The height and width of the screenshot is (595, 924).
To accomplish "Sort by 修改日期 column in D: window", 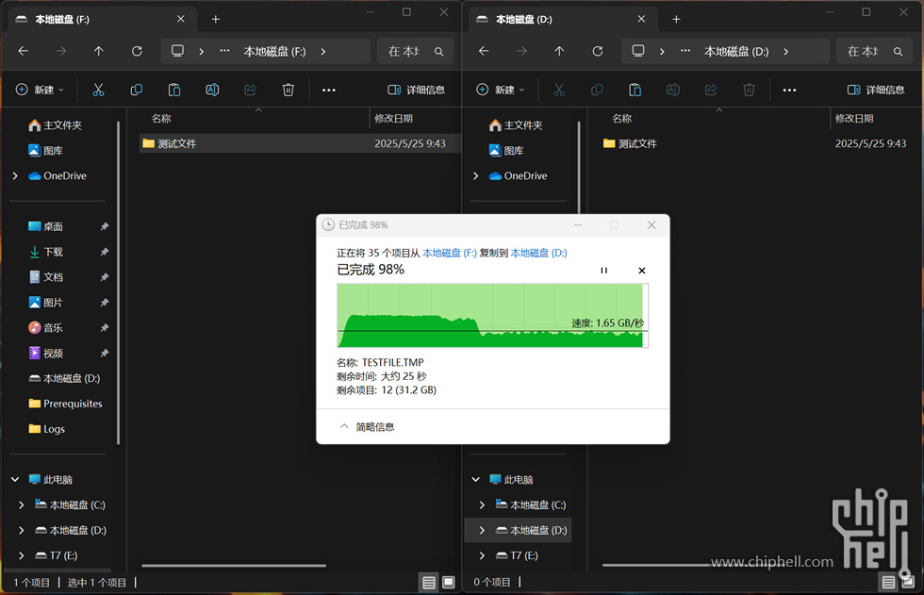I will tap(854, 119).
